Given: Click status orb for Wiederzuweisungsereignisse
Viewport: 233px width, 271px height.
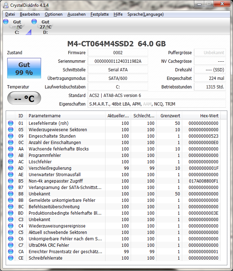Looking at the screenshot, I should click(11, 226).
